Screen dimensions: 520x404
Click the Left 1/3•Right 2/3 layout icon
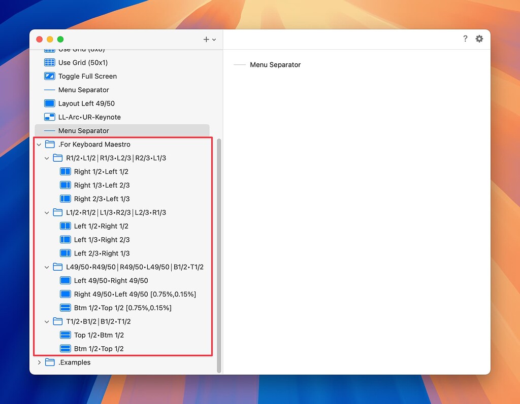click(65, 240)
